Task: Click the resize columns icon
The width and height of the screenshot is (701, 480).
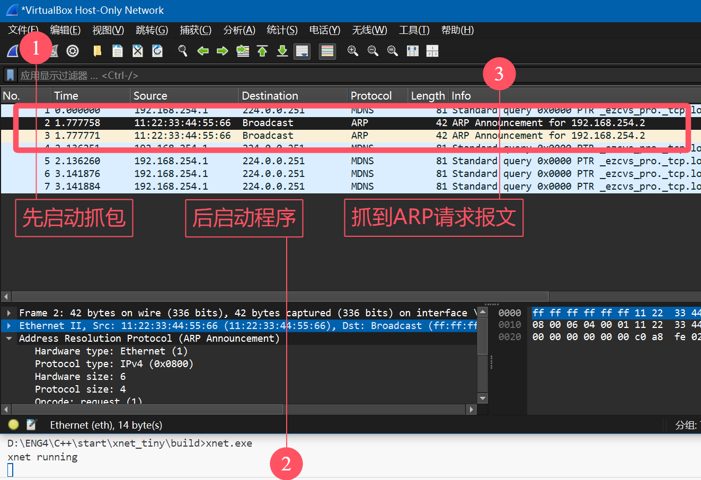Action: coord(413,51)
